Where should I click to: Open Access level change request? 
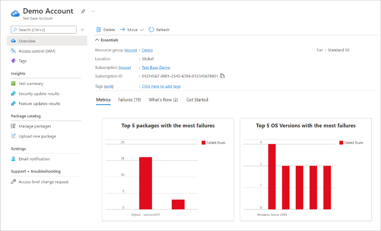point(43,182)
